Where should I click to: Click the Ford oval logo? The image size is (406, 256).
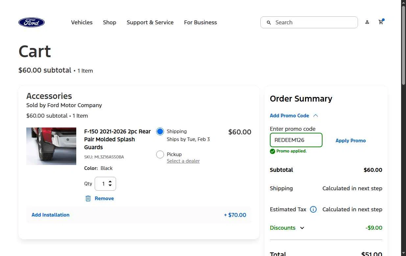pyautogui.click(x=32, y=22)
